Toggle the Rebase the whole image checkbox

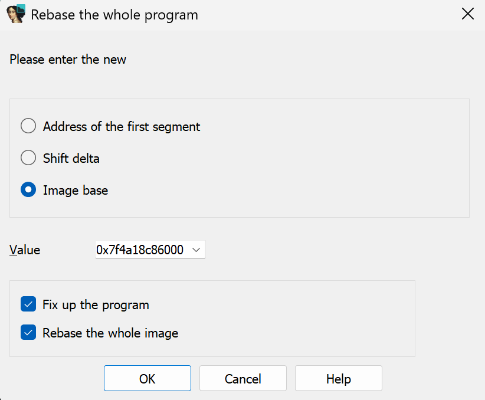click(x=28, y=333)
